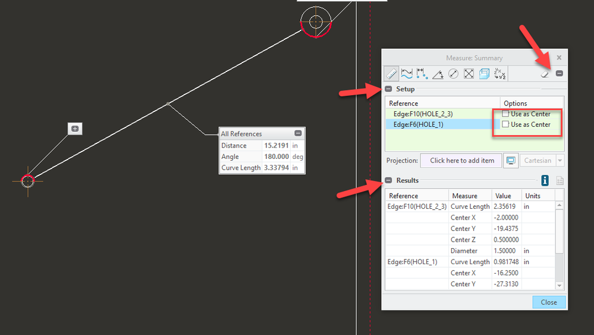Screen dimensions: 594x335
Task: Click Center Y value -27.3130
Action: [x=506, y=284]
